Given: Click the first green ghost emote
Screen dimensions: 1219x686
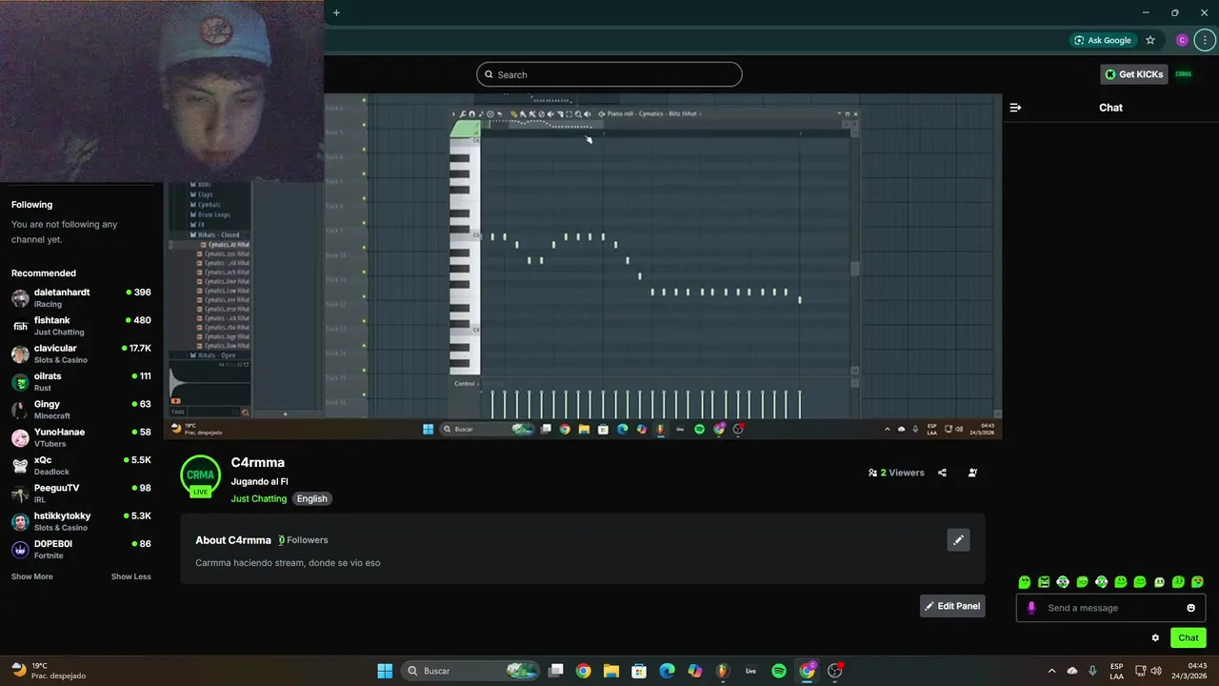Looking at the screenshot, I should tap(1025, 582).
